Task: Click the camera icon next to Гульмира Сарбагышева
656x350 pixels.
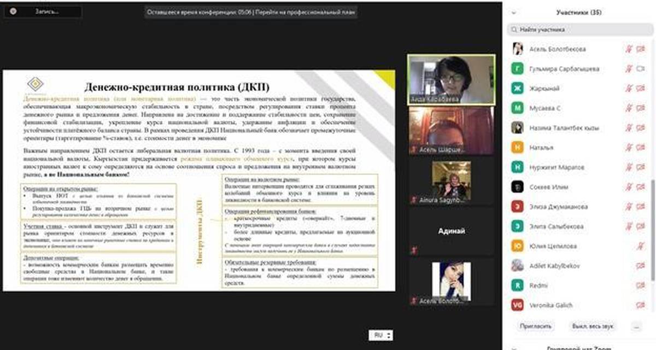Action: (641, 69)
